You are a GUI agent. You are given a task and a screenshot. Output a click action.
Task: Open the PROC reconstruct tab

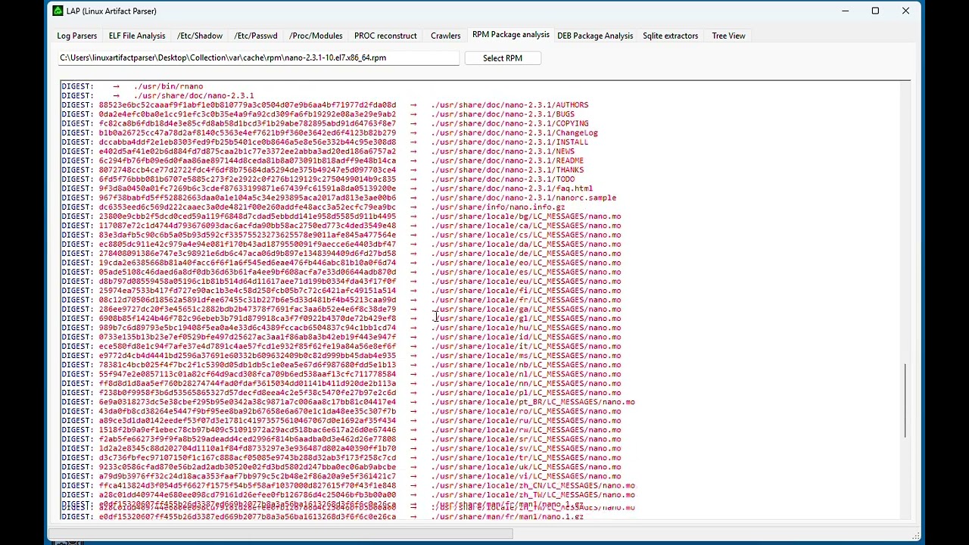(385, 36)
